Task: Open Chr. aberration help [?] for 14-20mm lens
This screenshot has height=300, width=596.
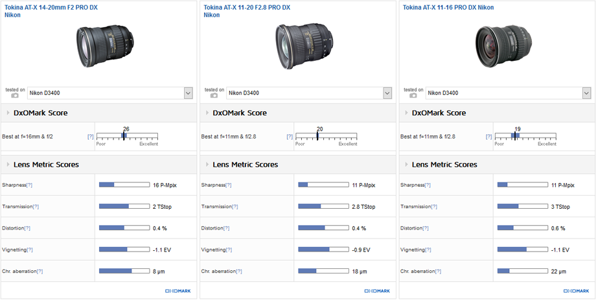Action: pos(40,272)
